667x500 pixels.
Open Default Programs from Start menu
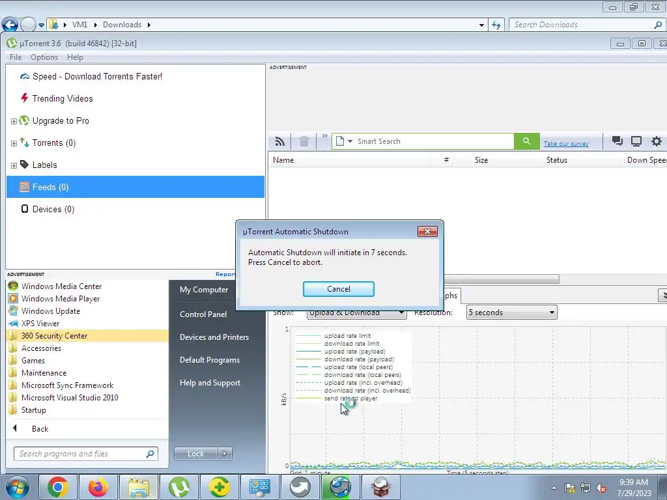pos(209,360)
